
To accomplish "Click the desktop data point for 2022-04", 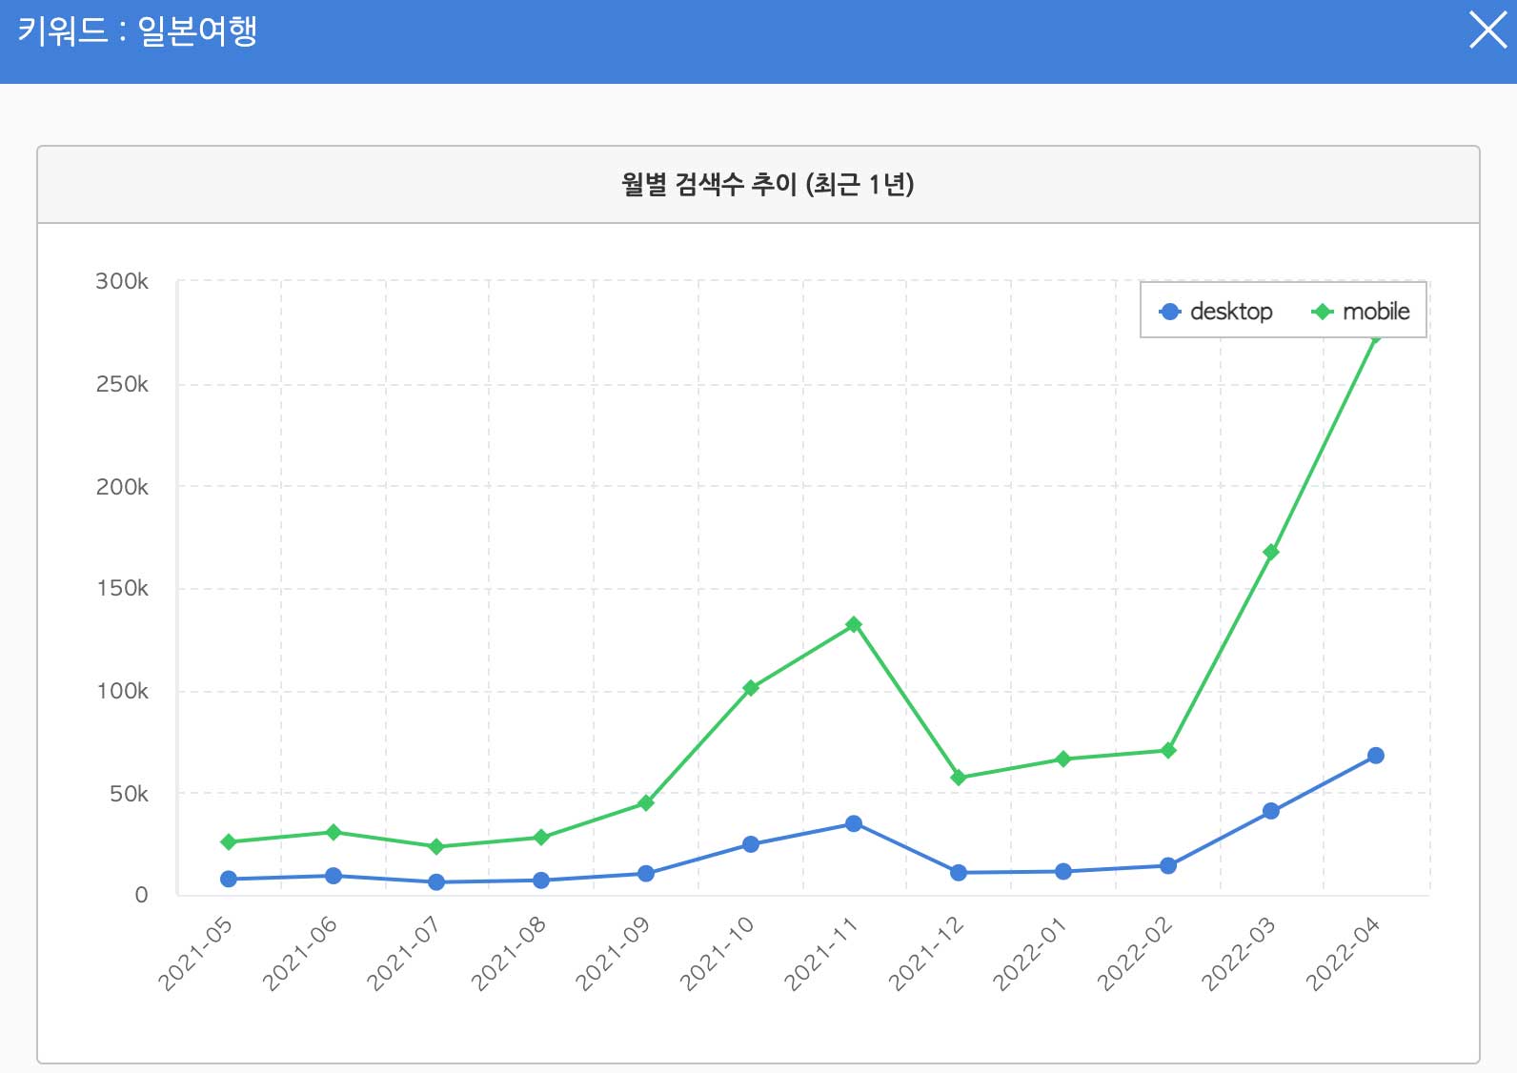I will coord(1375,756).
